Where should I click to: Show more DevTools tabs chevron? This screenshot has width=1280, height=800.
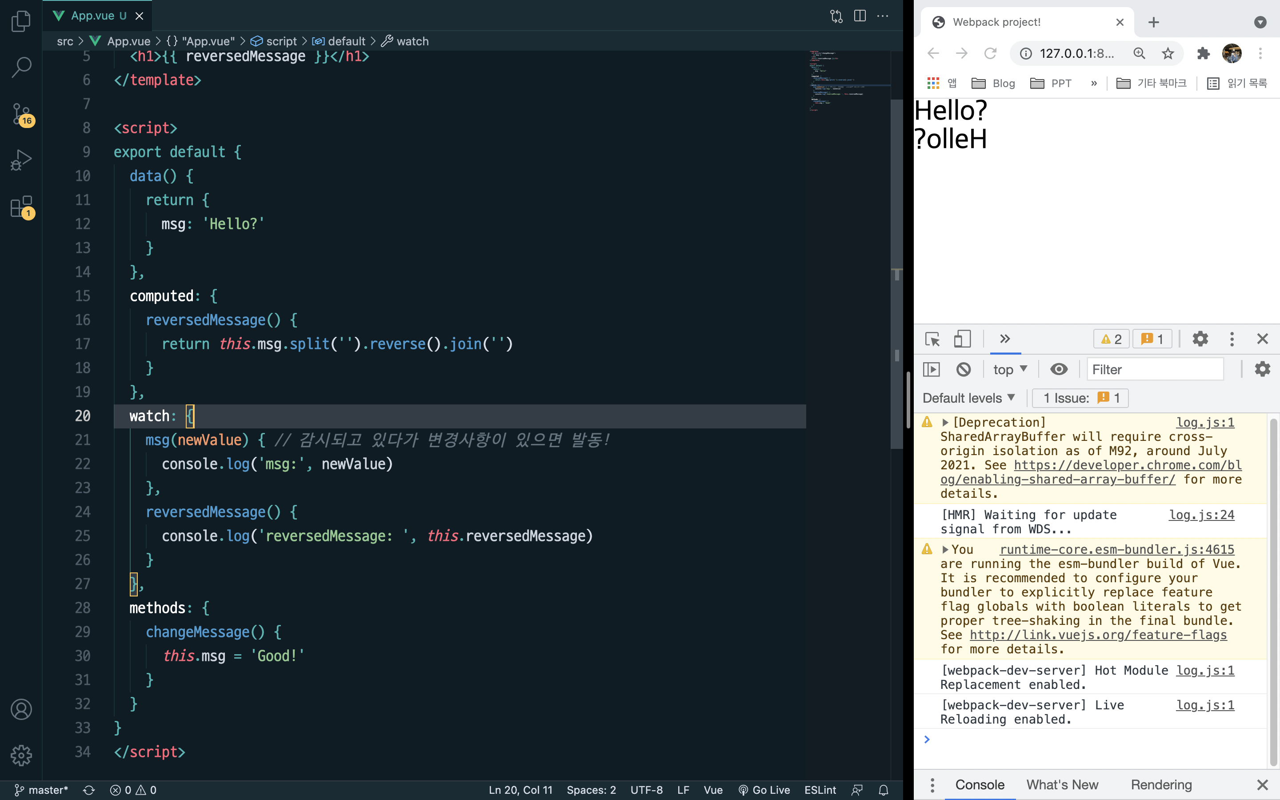tap(1005, 339)
